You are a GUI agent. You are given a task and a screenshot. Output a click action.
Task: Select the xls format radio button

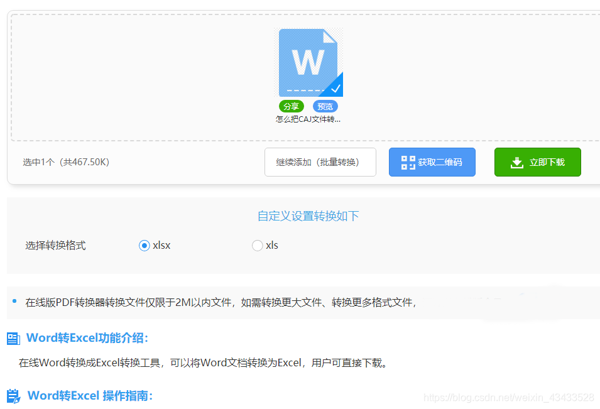257,246
